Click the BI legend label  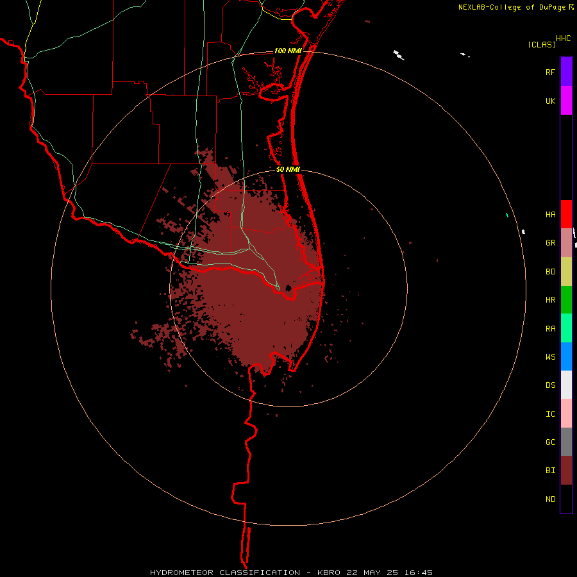click(550, 471)
